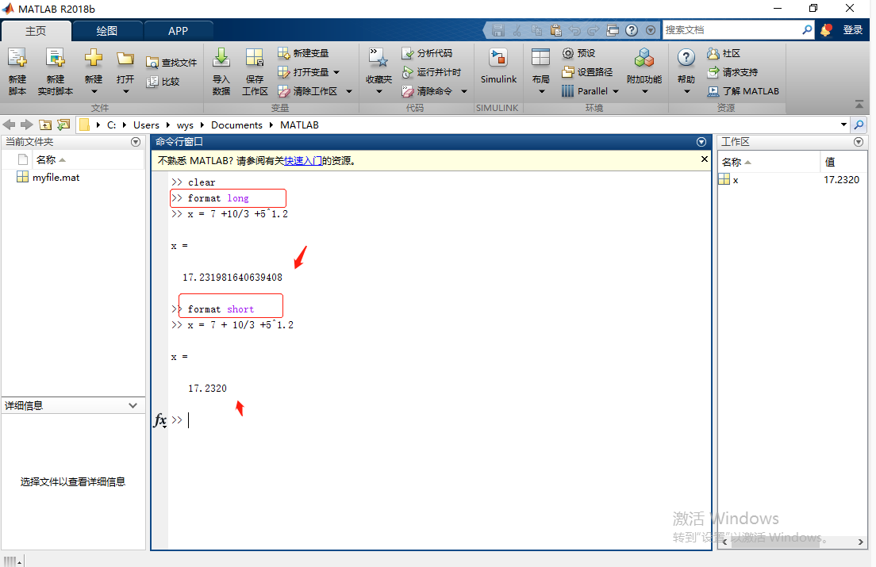Screen dimensions: 876x567
Task: Click the Workspace Value (值) column header
Action: [x=830, y=162]
